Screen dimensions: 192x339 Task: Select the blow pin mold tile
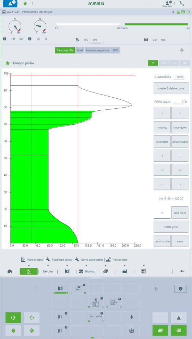96,302
